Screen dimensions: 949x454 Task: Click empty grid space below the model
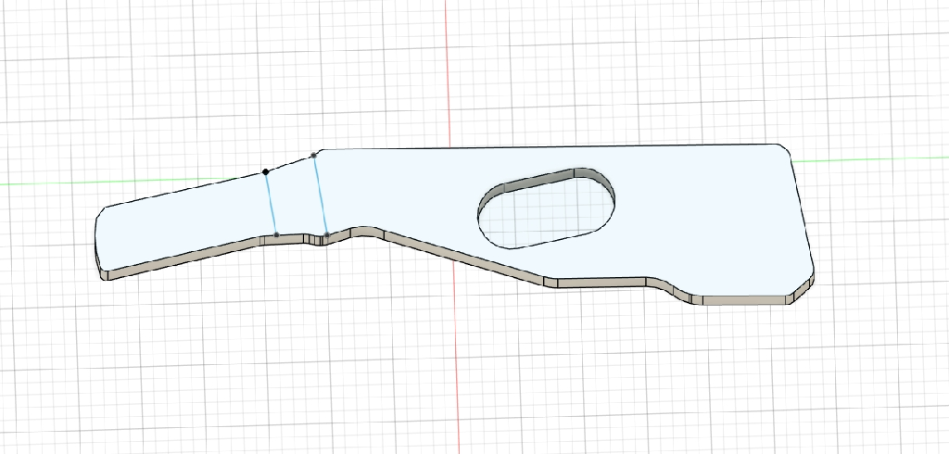pos(463,389)
